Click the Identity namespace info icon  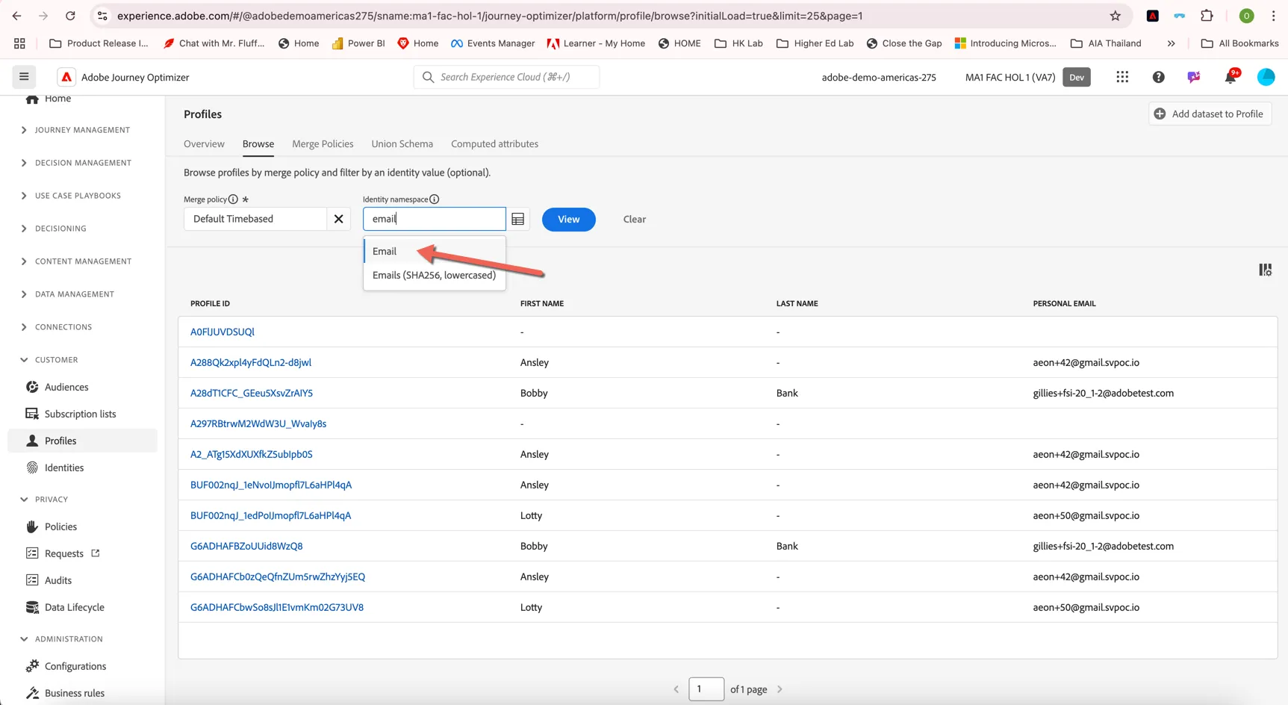tap(434, 199)
